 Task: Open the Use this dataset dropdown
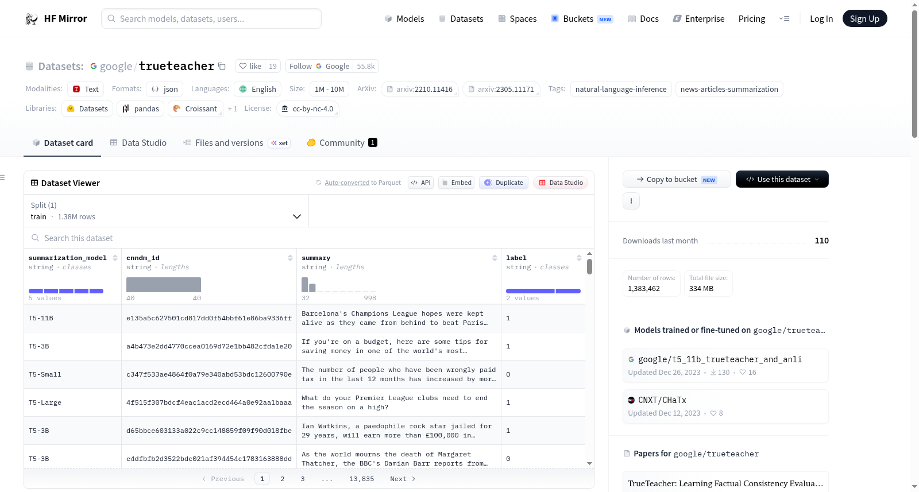[782, 179]
